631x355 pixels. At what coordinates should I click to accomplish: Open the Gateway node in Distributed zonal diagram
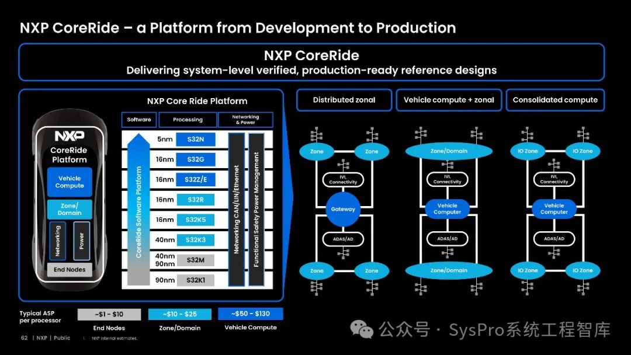[344, 209]
